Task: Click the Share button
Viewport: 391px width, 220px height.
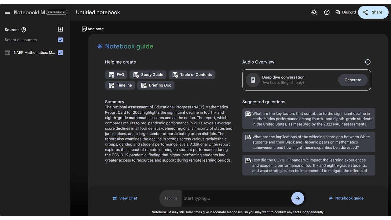Action: (x=373, y=12)
